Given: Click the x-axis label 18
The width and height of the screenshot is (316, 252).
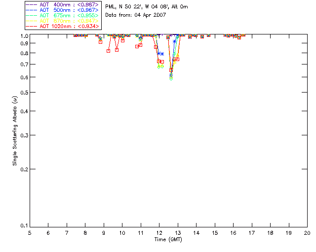Looking at the screenshot, I should 270,233.
